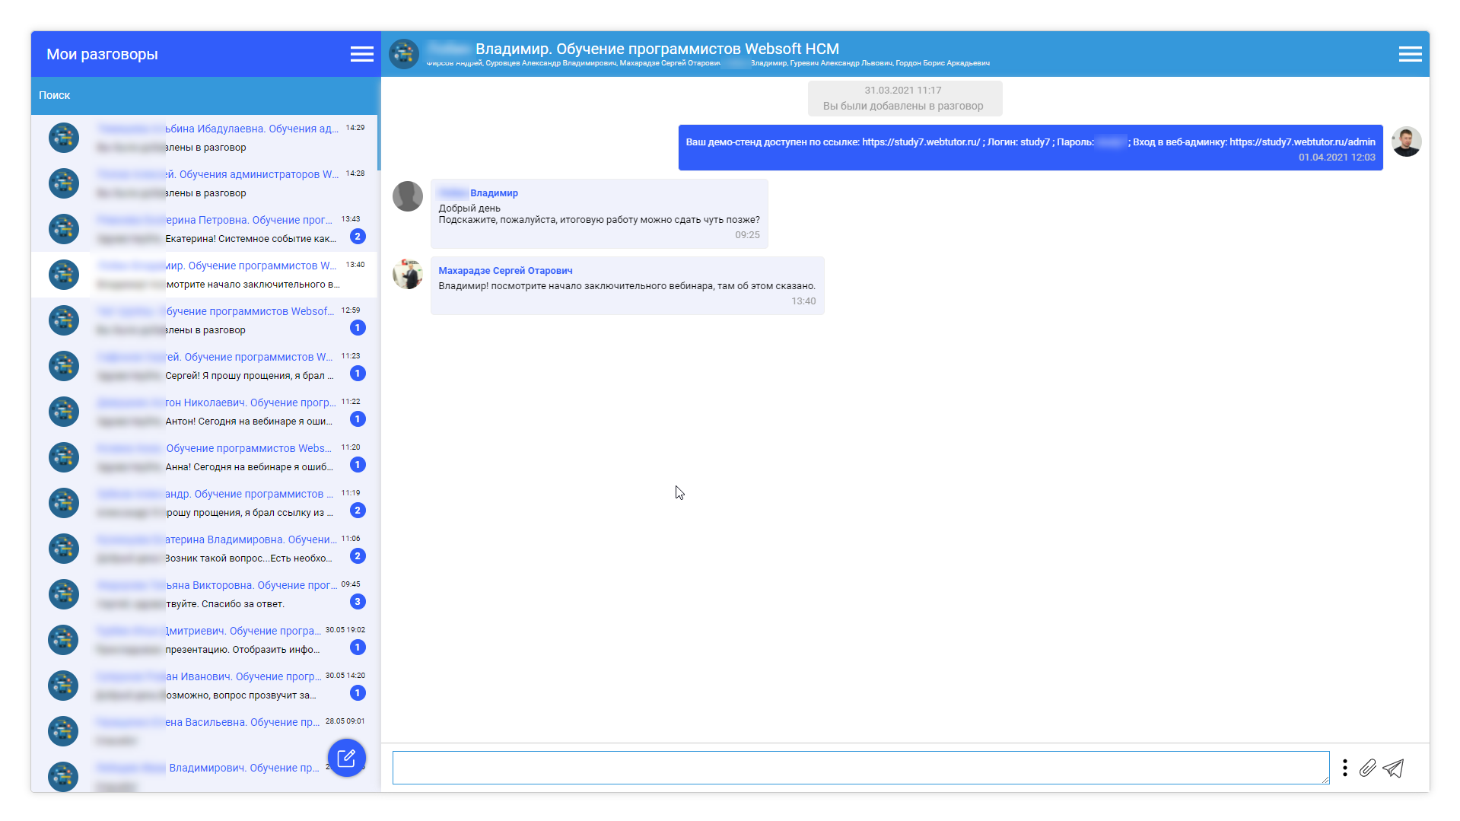Viewport: 1460px width, 821px height.
Task: Open the Мои разговоры hamburger menu
Action: click(361, 54)
